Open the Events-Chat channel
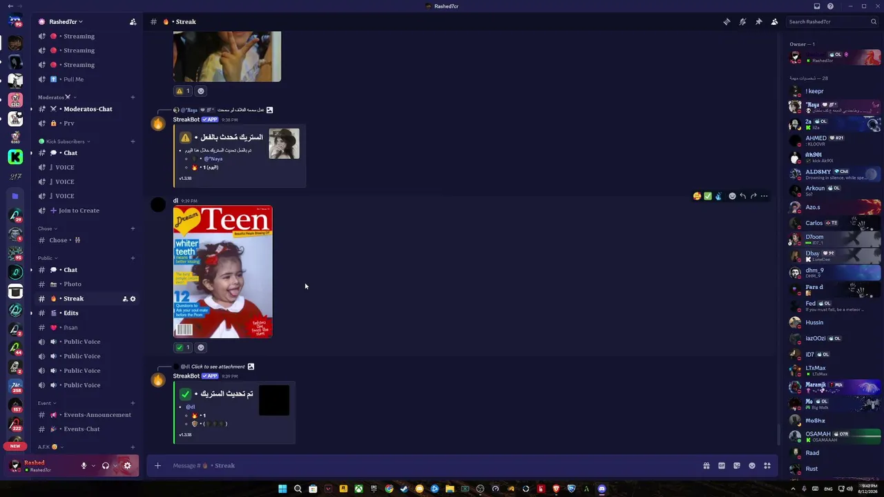Screen dimensions: 884x497 (x=86, y=429)
